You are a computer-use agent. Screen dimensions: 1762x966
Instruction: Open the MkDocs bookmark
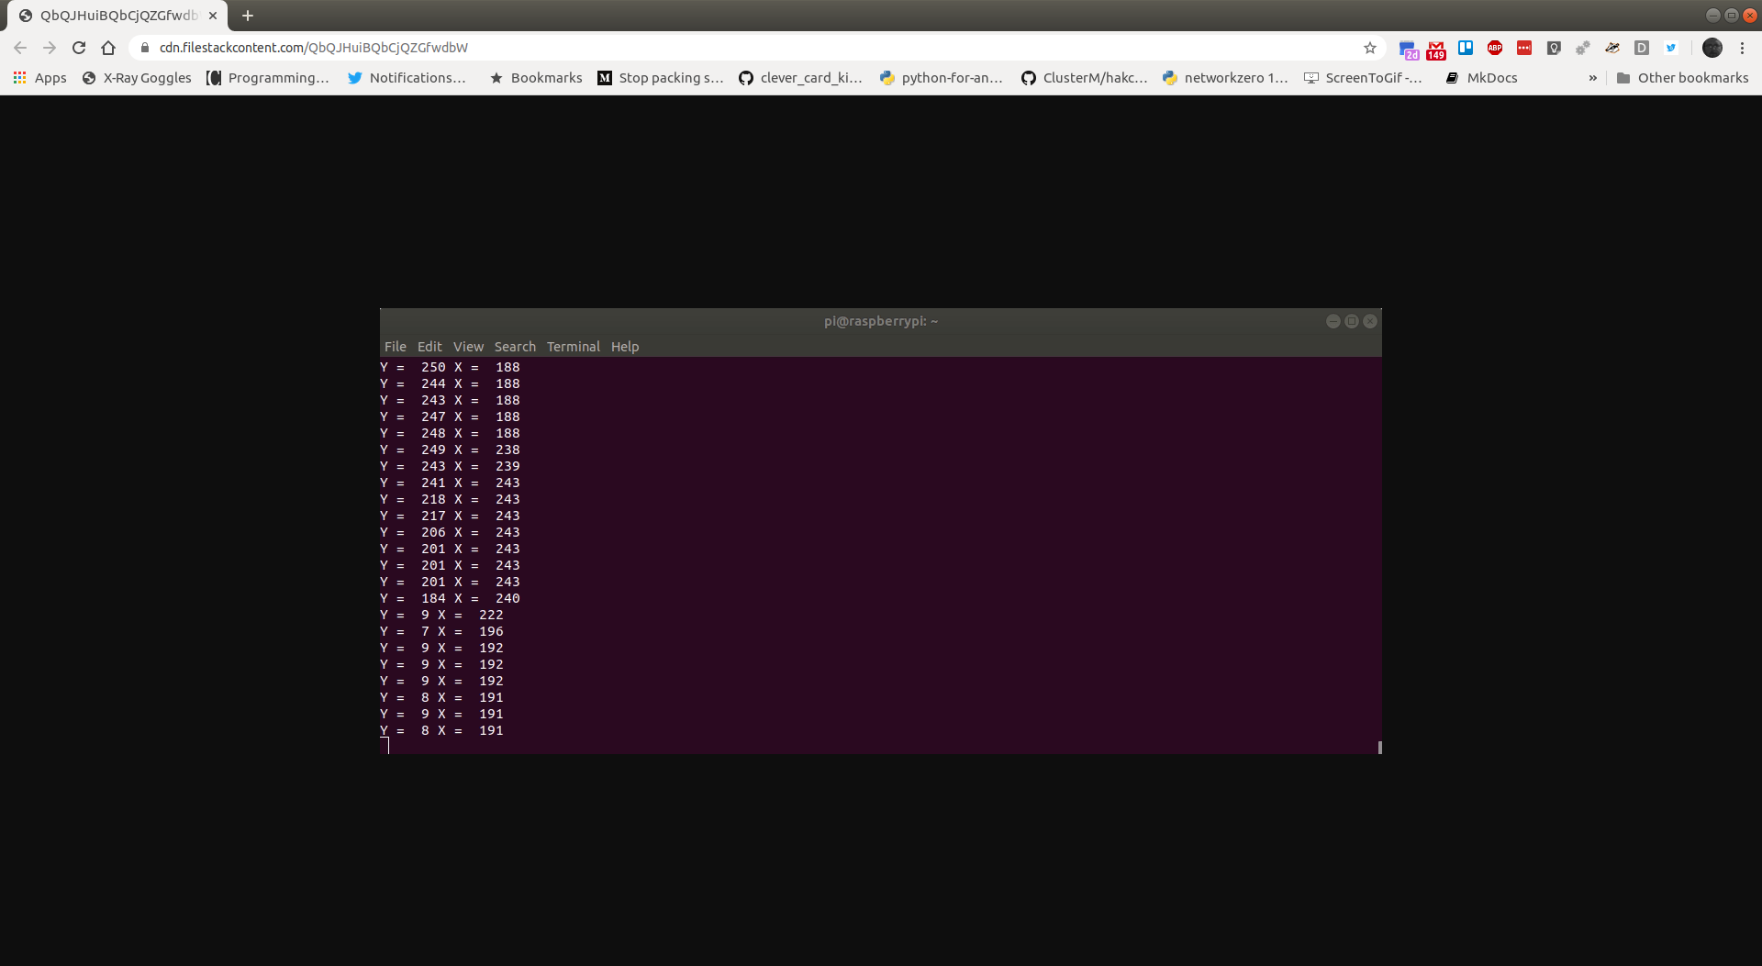point(1481,78)
